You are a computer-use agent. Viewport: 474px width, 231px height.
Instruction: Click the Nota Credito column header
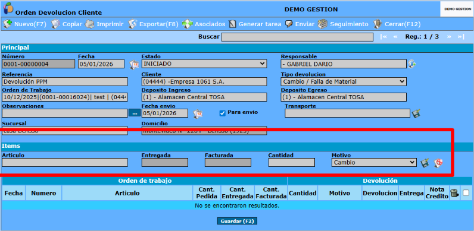pos(436,193)
